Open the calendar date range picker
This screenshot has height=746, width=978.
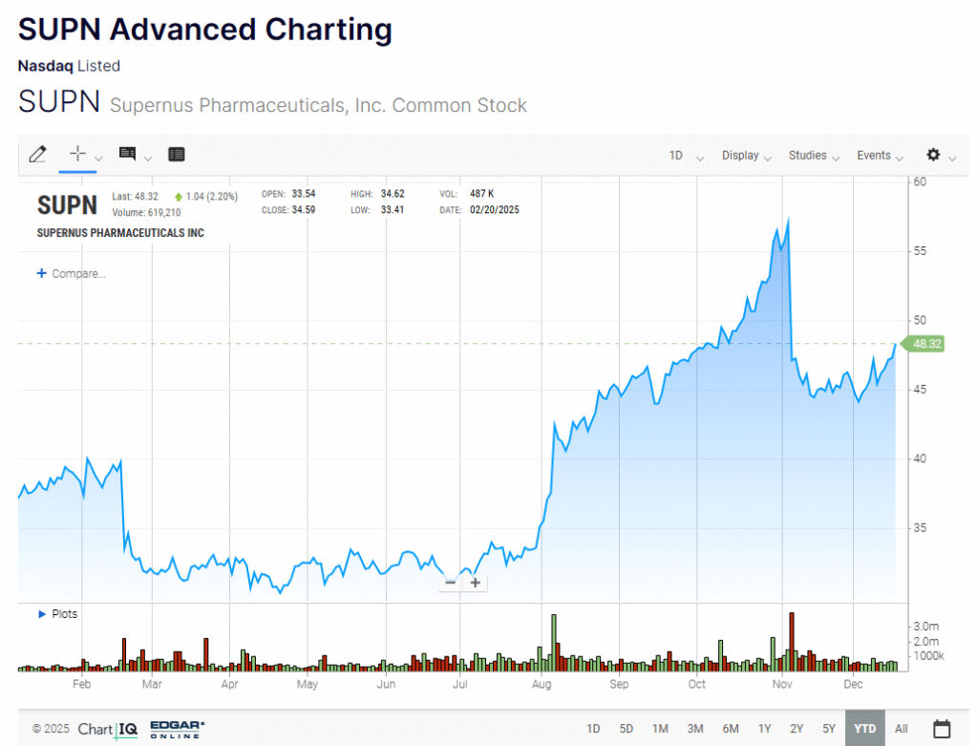pos(941,729)
